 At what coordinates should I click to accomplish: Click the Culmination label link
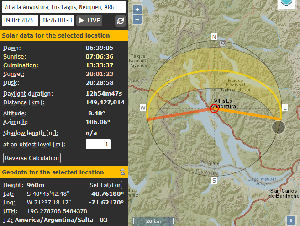click(21, 65)
